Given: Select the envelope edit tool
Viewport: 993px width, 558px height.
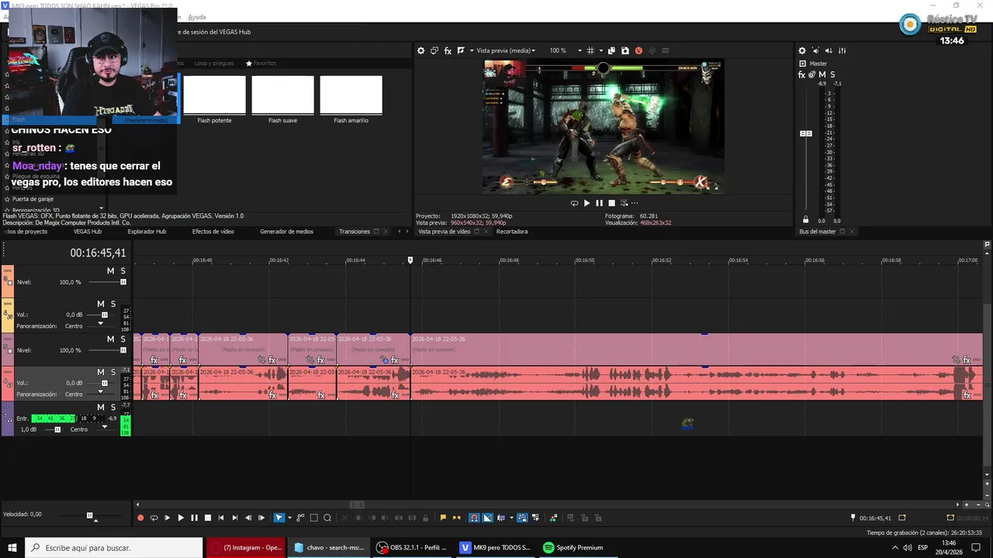Looking at the screenshot, I should (x=300, y=518).
